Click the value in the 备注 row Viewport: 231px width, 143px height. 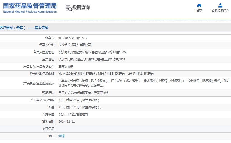tap(80, 107)
